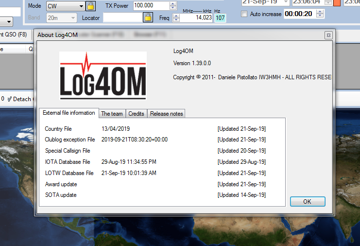Toggle the lock icon next to Mode
Viewport: 360px width, 246px height.
tap(90, 6)
